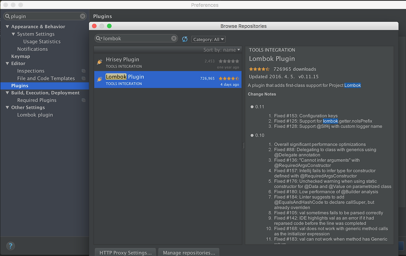The image size is (406, 256).
Task: Open Usage Statistics settings
Action: (x=42, y=42)
